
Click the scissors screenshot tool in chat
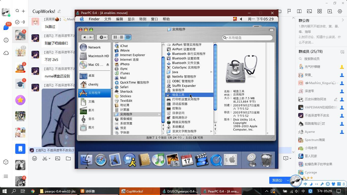click(45, 158)
